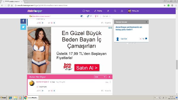Open the three-dot options on diyetteksmağdur2's comment
Screen dimensions: 178x100
point(110,82)
